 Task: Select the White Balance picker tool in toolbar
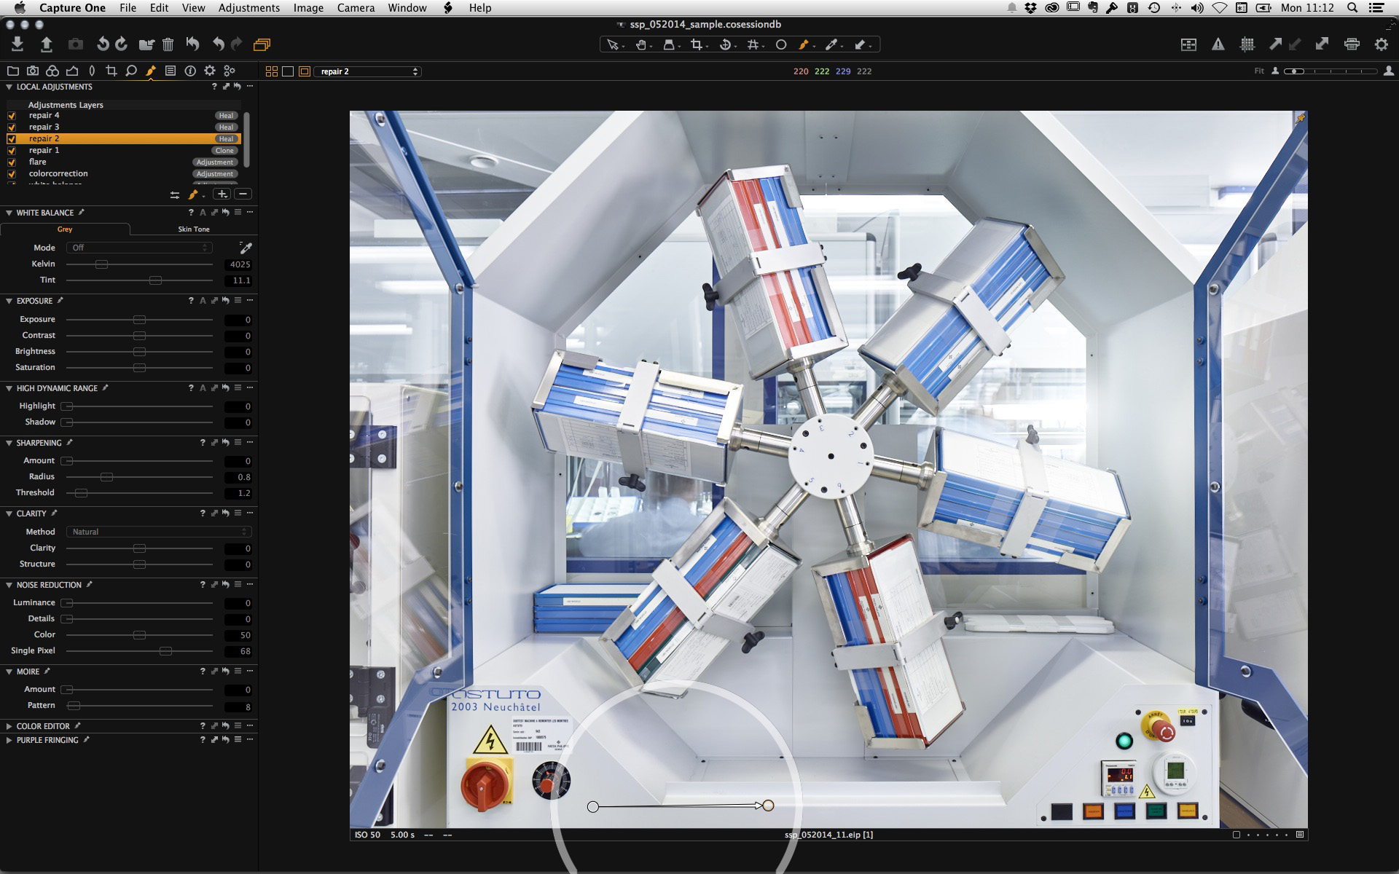coord(832,45)
